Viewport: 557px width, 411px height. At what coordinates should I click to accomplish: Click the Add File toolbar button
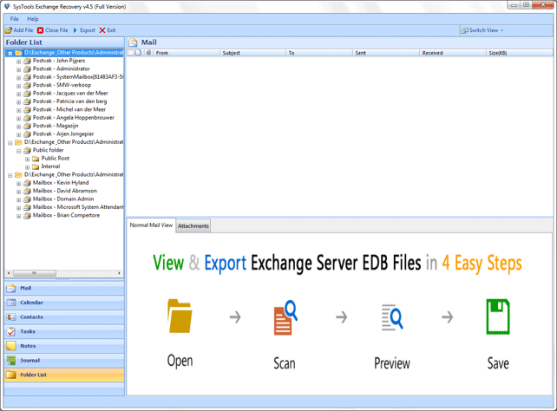(x=19, y=30)
